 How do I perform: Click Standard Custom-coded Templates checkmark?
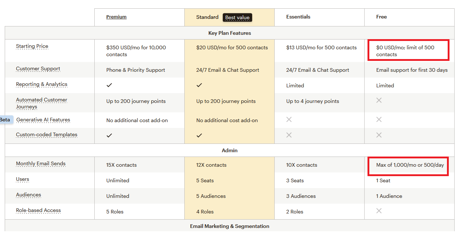point(199,135)
